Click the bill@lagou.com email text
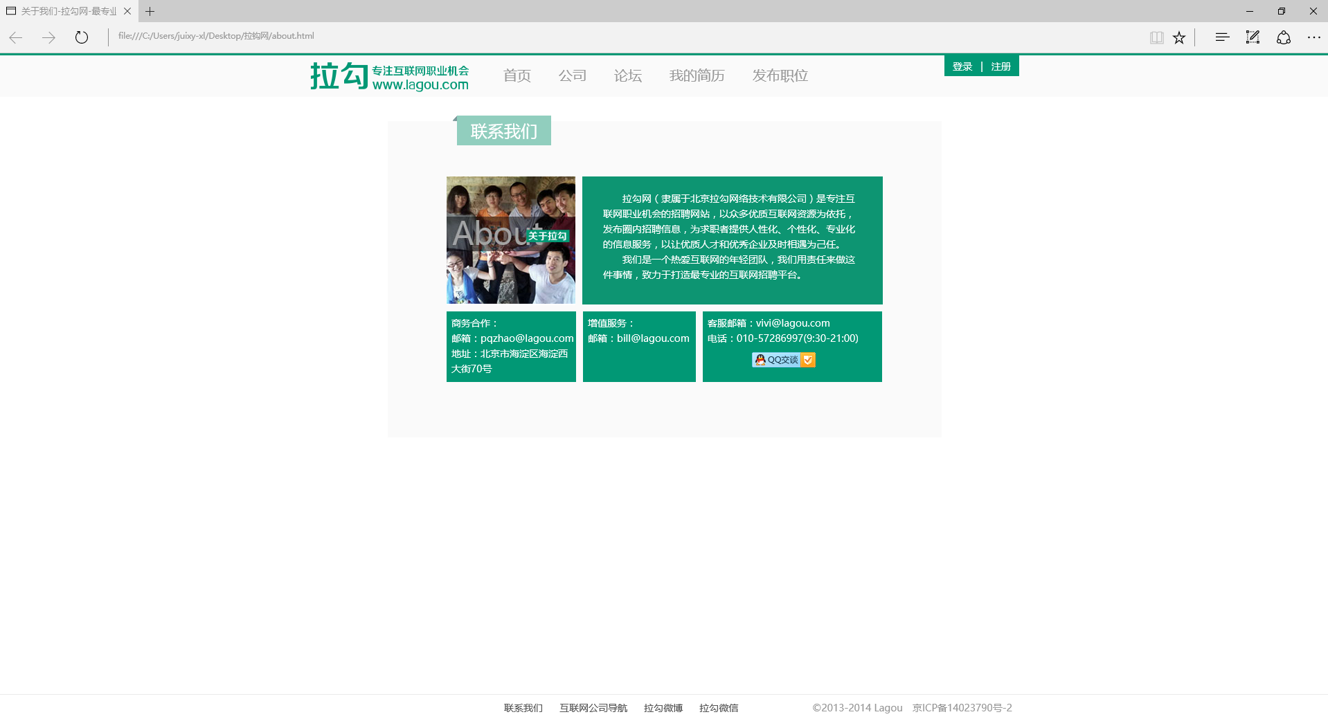 tap(653, 338)
